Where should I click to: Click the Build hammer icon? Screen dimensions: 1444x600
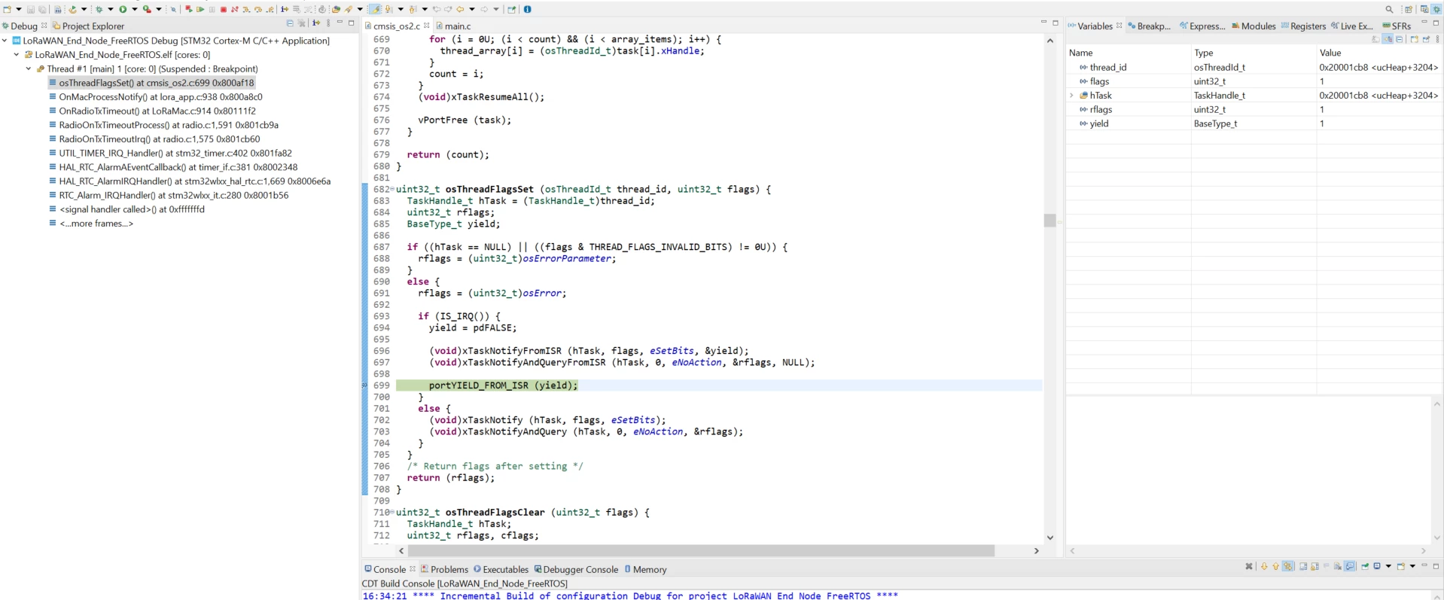(x=72, y=9)
